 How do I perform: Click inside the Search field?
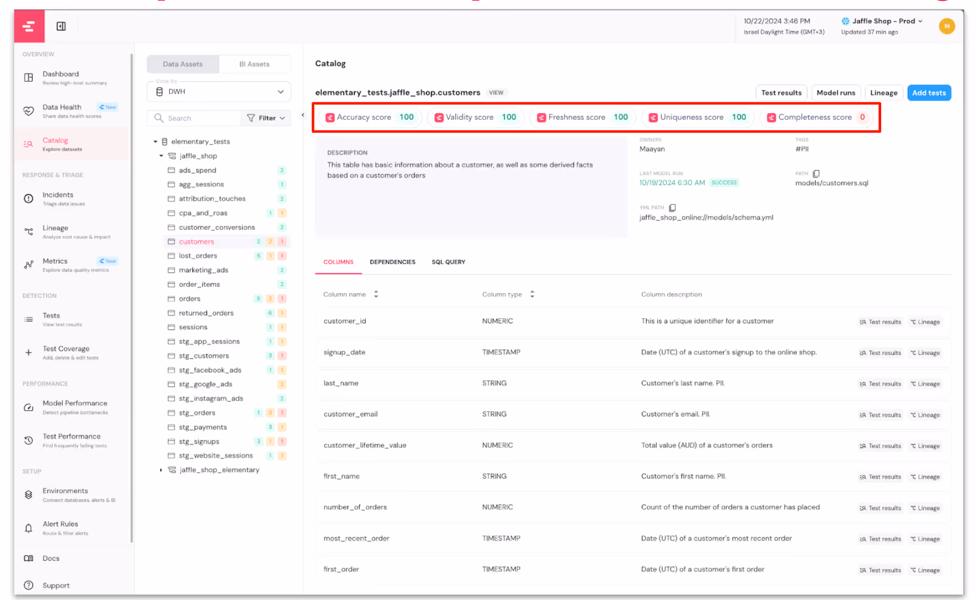[197, 118]
